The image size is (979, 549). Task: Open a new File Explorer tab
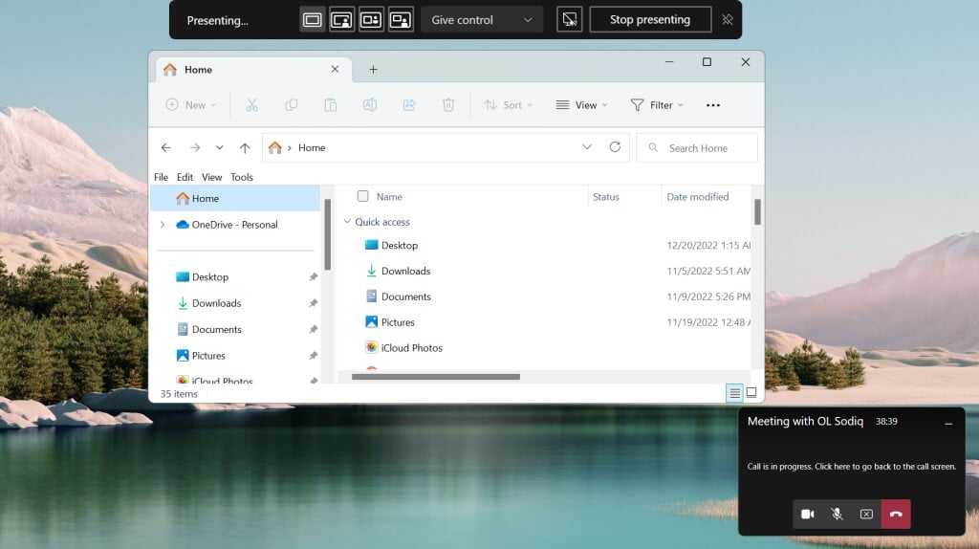(373, 70)
